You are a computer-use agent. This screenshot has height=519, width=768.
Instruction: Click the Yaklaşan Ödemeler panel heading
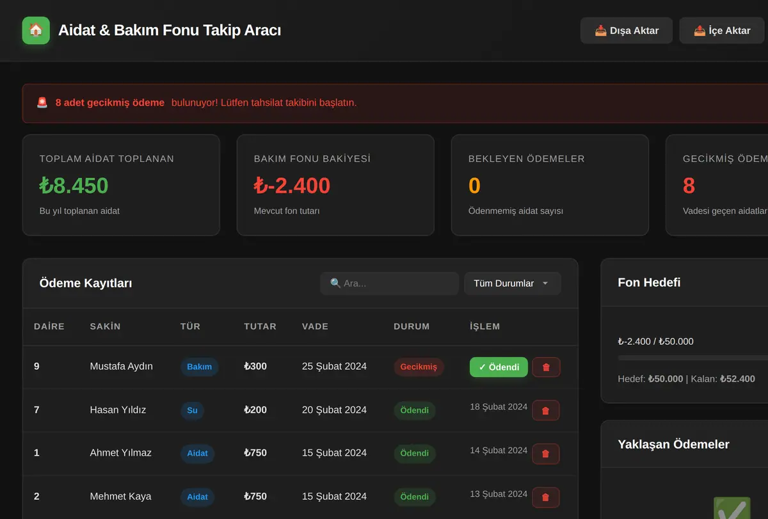point(673,444)
